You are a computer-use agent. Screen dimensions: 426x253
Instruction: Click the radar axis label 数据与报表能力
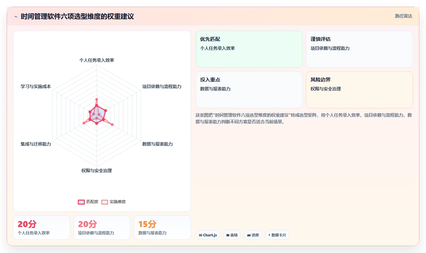click(157, 144)
